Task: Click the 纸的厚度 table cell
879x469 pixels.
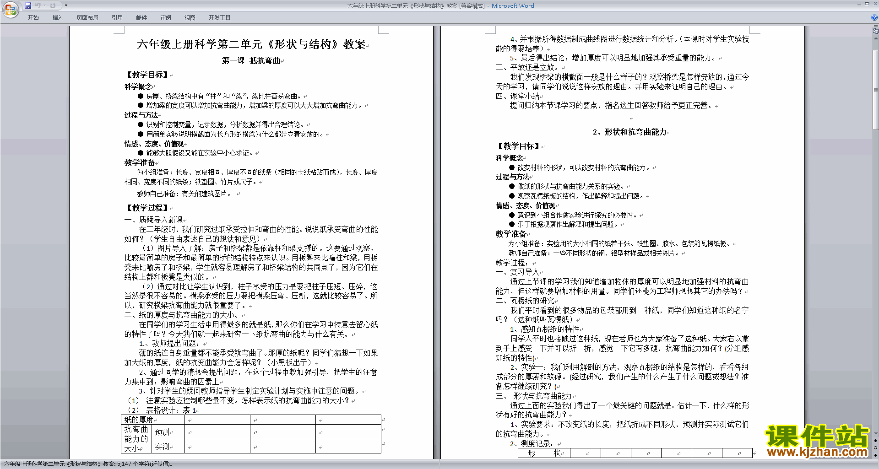Action: 152,420
